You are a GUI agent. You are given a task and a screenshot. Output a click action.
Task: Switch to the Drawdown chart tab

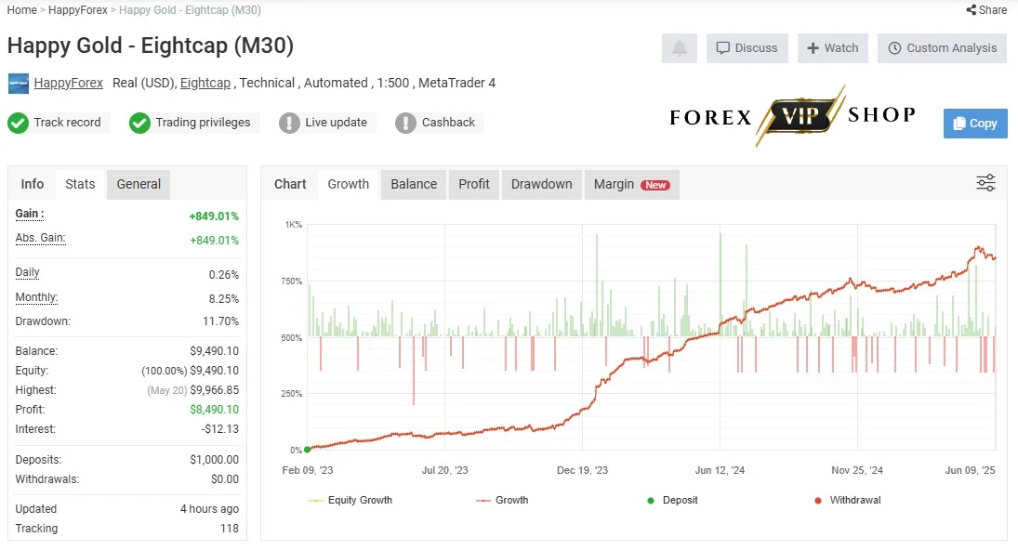pyautogui.click(x=541, y=184)
